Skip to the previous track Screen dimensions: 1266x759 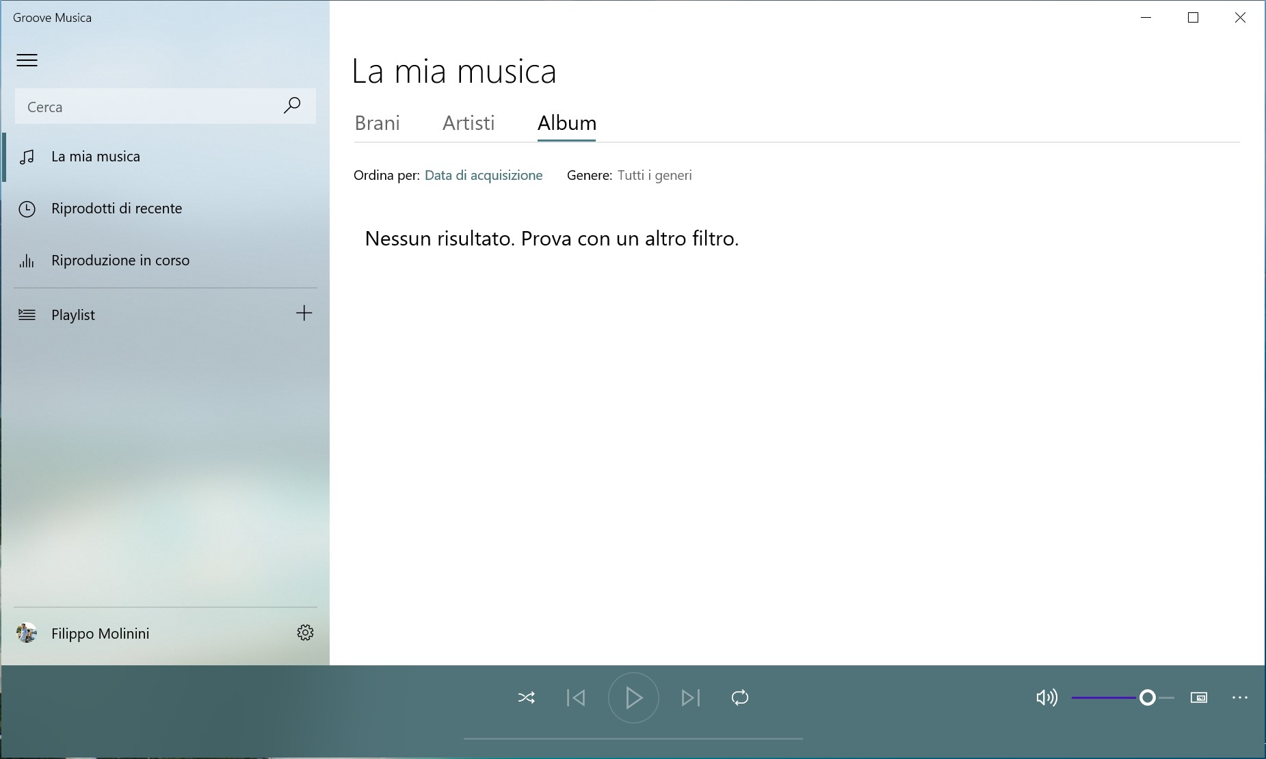click(576, 697)
